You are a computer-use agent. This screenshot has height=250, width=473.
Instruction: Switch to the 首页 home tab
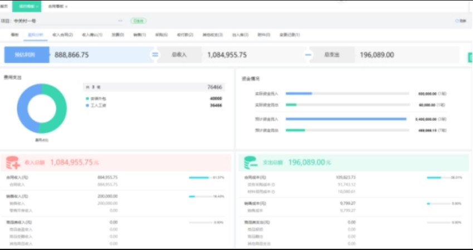click(x=4, y=7)
